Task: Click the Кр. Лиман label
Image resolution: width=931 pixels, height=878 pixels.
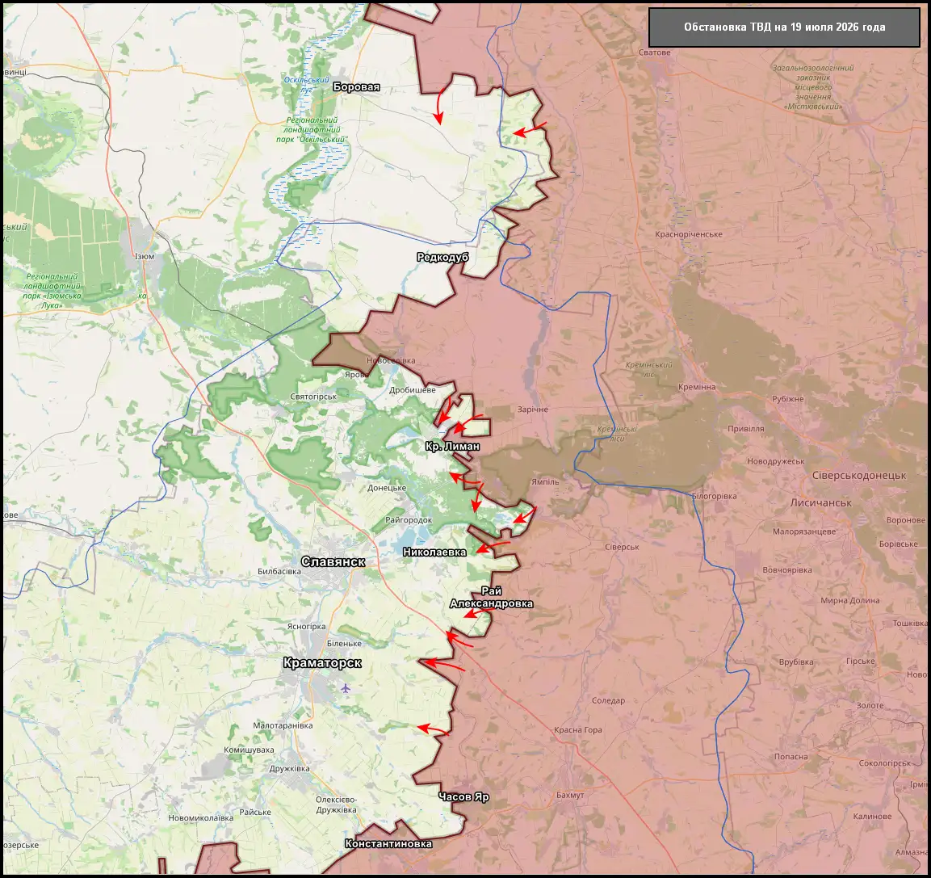Action: (x=452, y=446)
